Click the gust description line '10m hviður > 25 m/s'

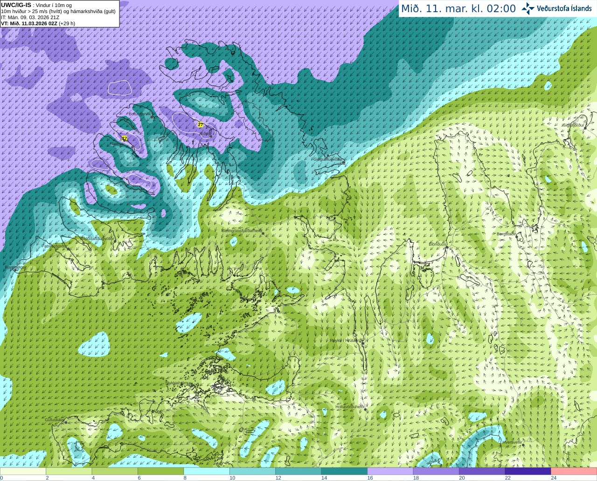point(58,11)
